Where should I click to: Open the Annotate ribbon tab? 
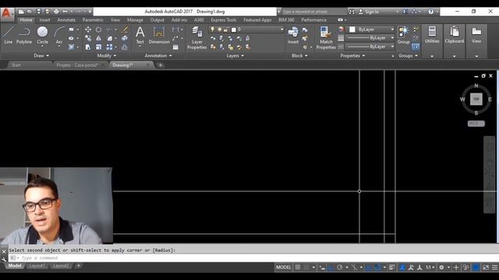tap(66, 19)
